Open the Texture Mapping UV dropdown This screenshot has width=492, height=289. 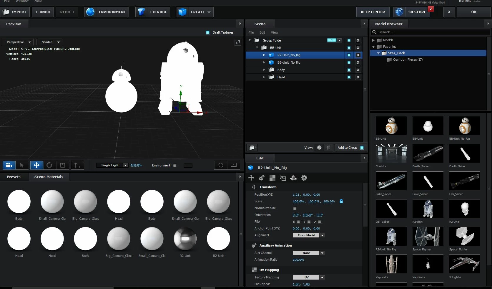[x=309, y=278]
